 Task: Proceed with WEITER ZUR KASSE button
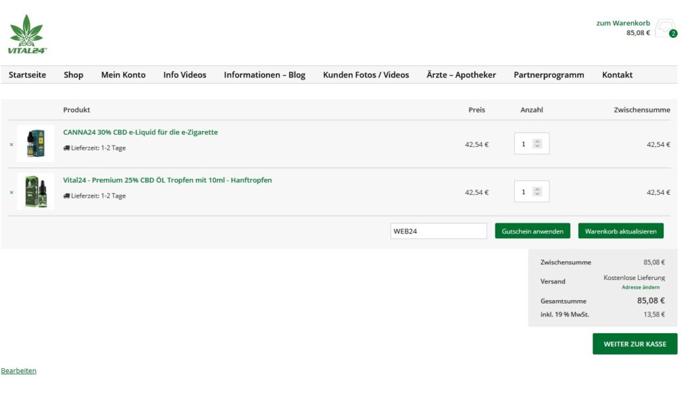[635, 344]
